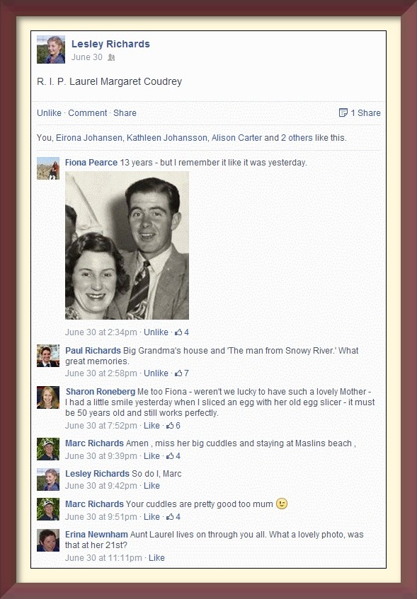Click the friends audience icon beside June 30

(111, 57)
